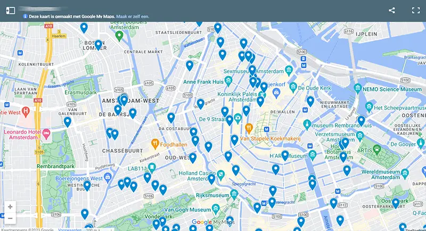Click the Haarlem route sign
This screenshot has height=231, width=426.
click(59, 36)
